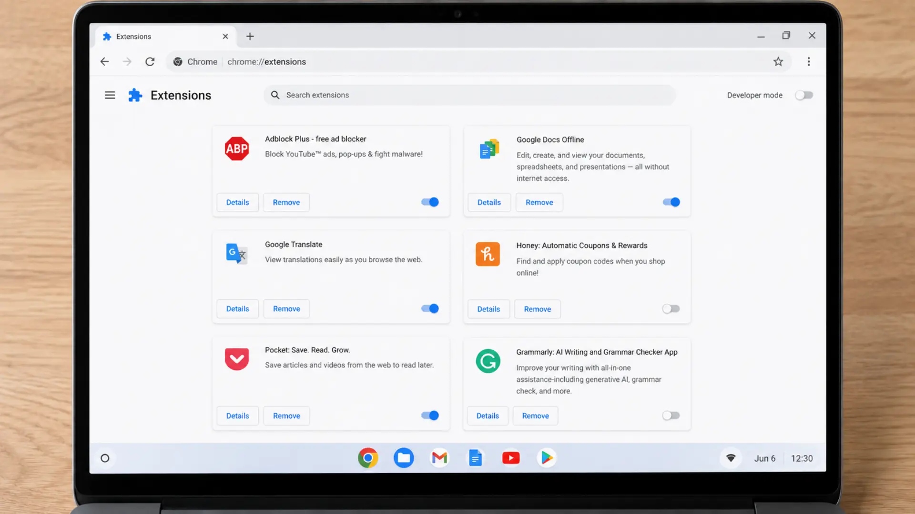Screen dimensions: 915x514
Task: Click the Search extensions field
Action: click(470, 95)
